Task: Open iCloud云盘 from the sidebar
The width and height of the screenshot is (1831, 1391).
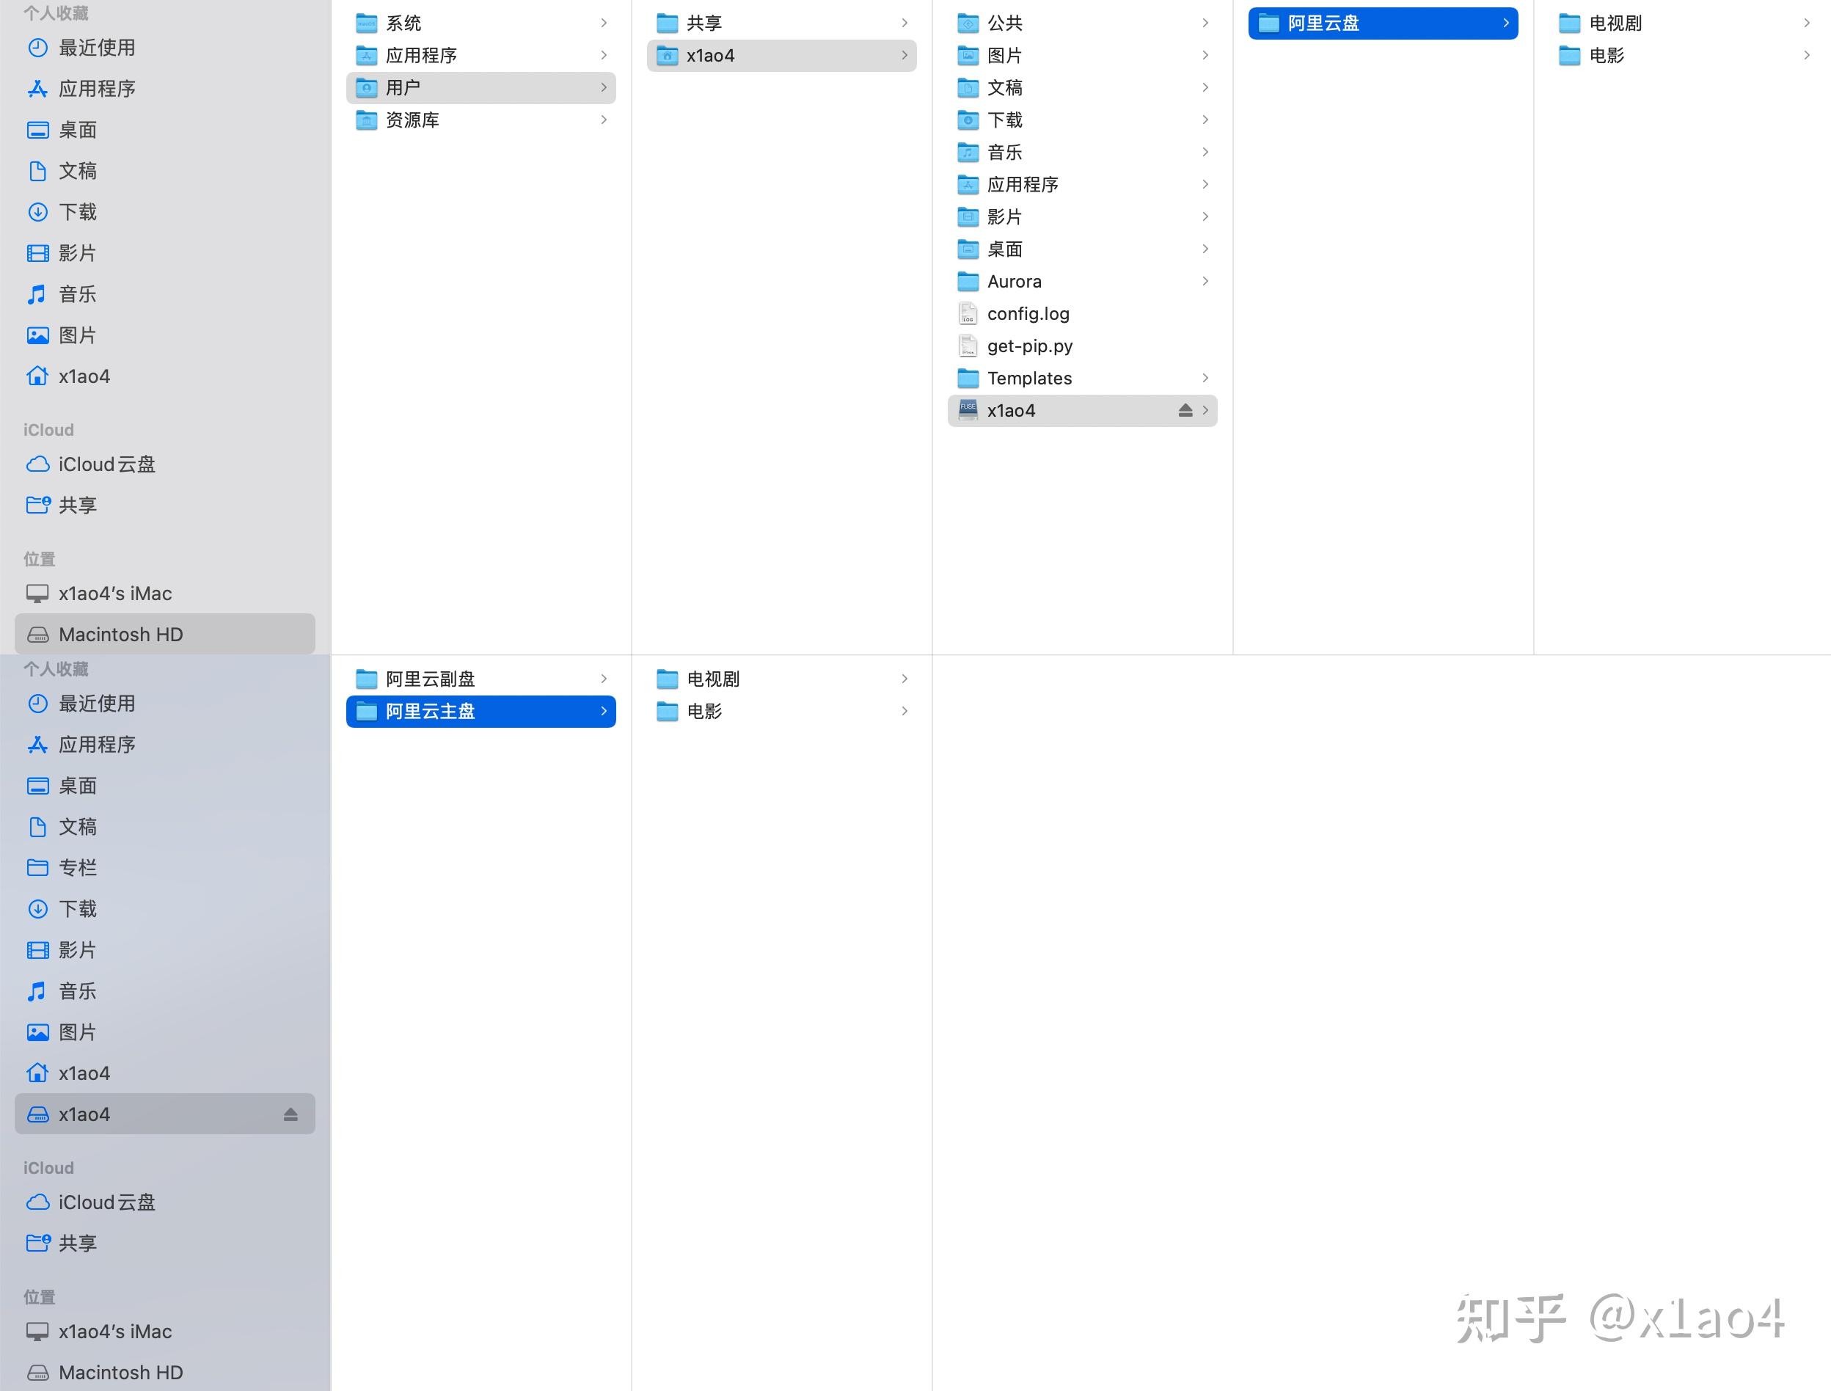Action: coord(106,464)
